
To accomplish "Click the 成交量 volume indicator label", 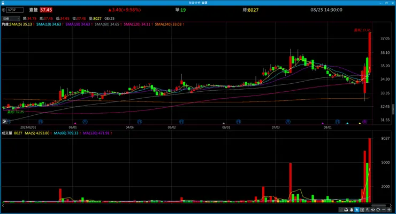I will 7,133.
